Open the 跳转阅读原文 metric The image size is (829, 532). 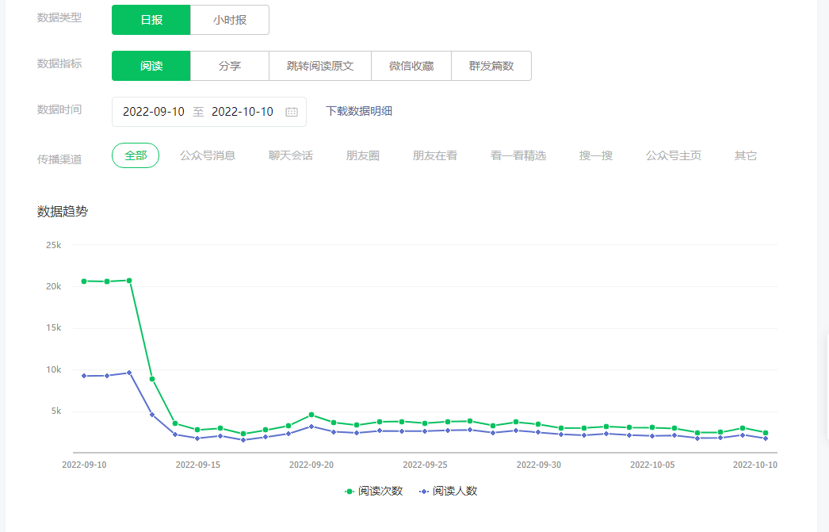[320, 66]
